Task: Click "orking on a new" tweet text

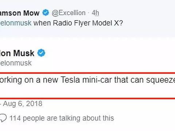Action: click(29, 80)
